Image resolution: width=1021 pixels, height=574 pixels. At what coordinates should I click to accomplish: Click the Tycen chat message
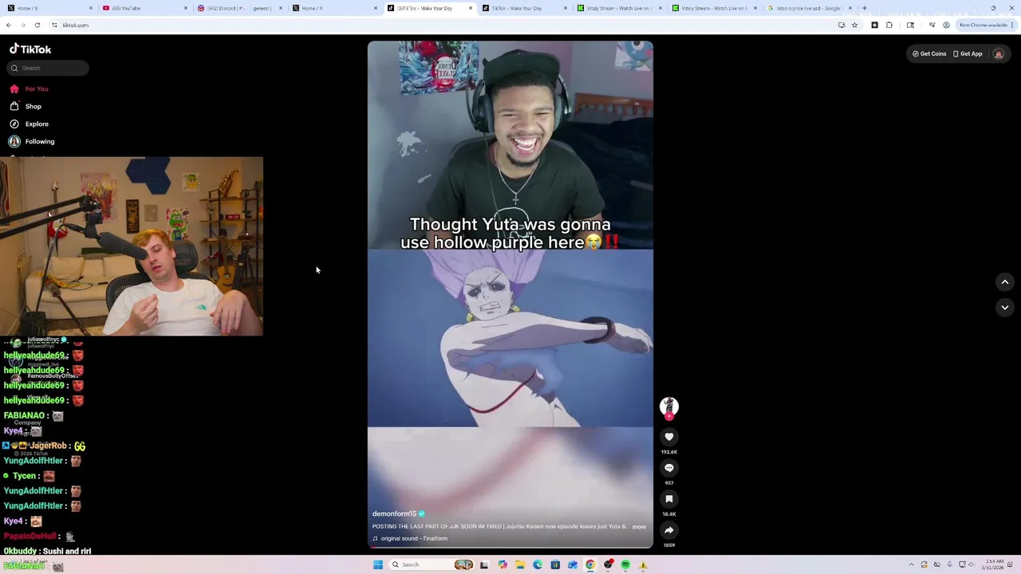pyautogui.click(x=30, y=476)
